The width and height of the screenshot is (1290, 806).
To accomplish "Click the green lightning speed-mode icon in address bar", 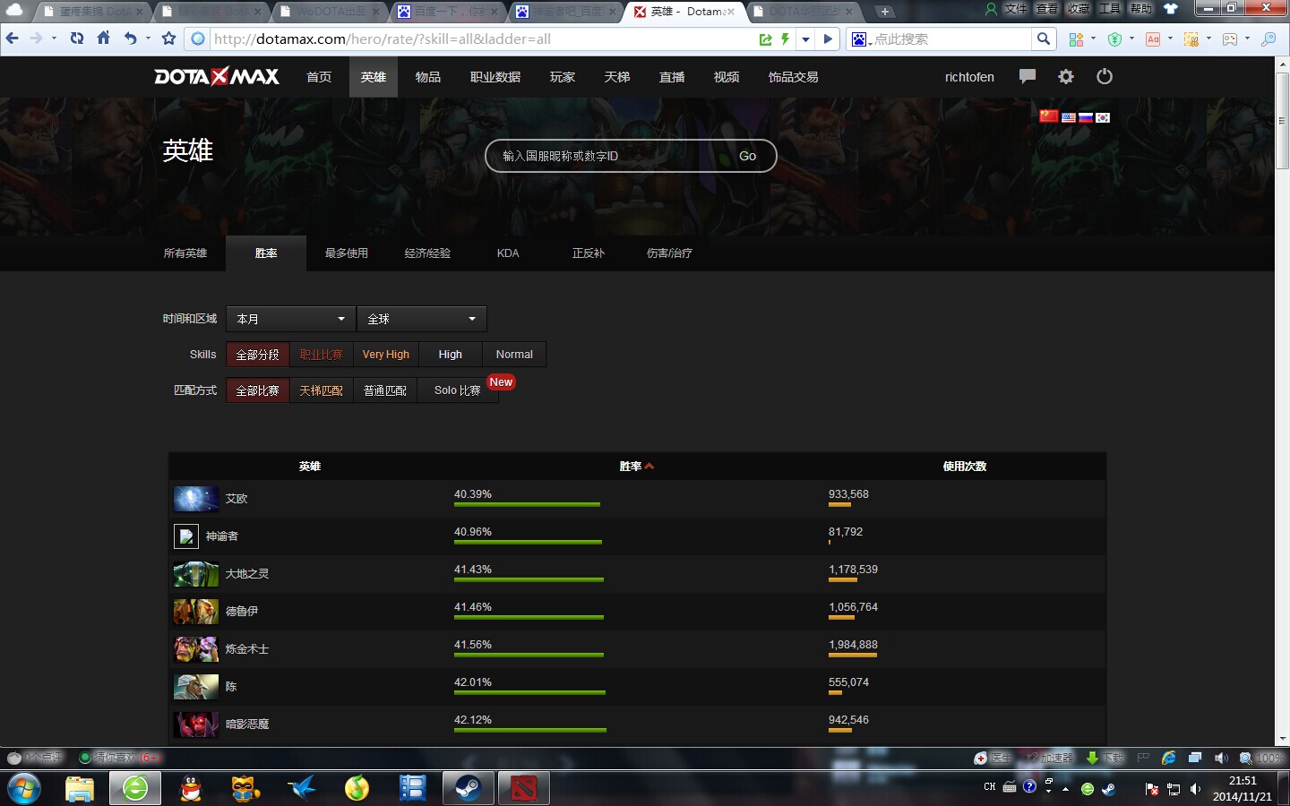I will (785, 39).
